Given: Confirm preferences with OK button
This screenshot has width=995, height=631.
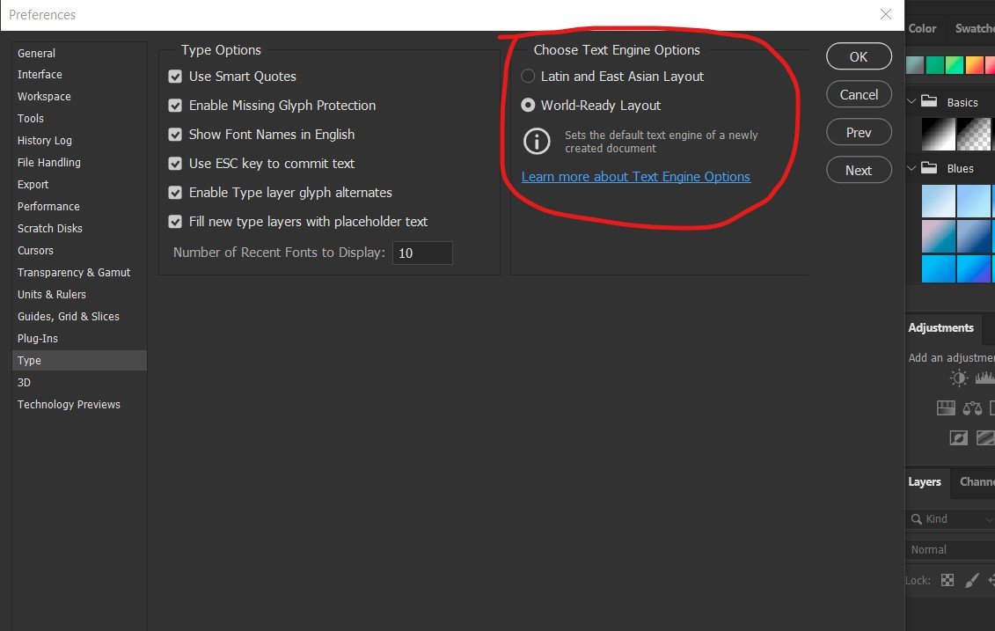Looking at the screenshot, I should pos(859,56).
